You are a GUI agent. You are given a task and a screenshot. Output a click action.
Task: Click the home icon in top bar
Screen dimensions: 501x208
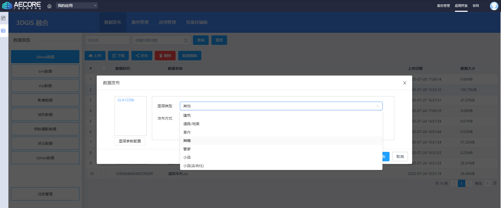click(49, 6)
